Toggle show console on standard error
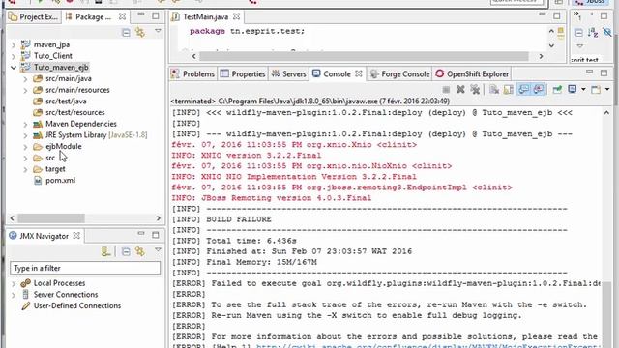619x348 pixels. click(539, 90)
